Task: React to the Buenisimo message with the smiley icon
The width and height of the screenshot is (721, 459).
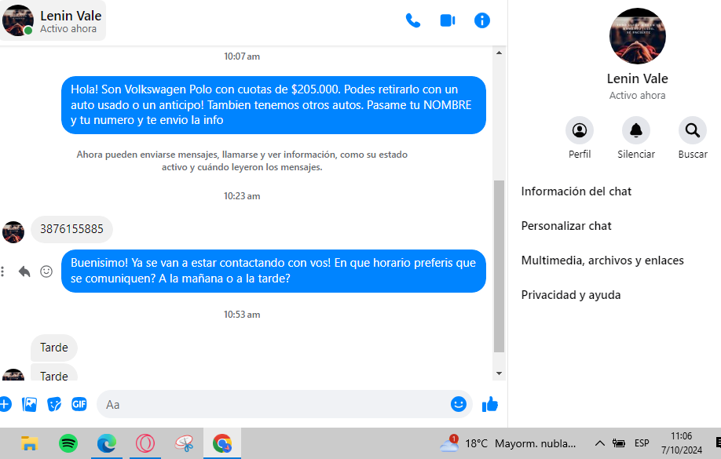Action: [46, 271]
